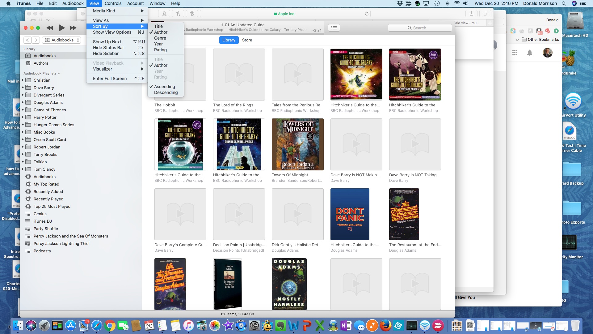Switch to the Store tab
This screenshot has width=593, height=334.
coord(247,40)
